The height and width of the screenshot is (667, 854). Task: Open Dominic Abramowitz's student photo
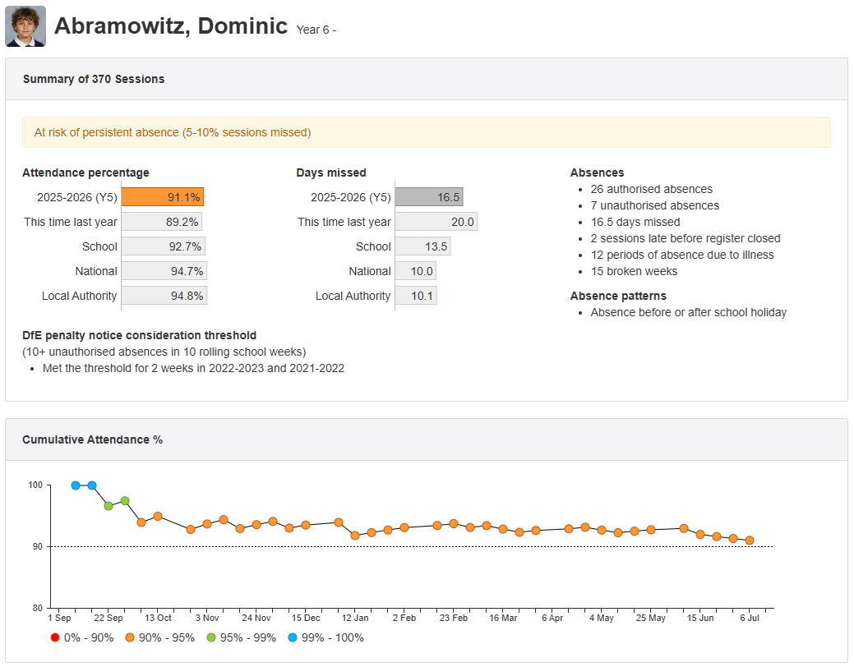pyautogui.click(x=25, y=26)
